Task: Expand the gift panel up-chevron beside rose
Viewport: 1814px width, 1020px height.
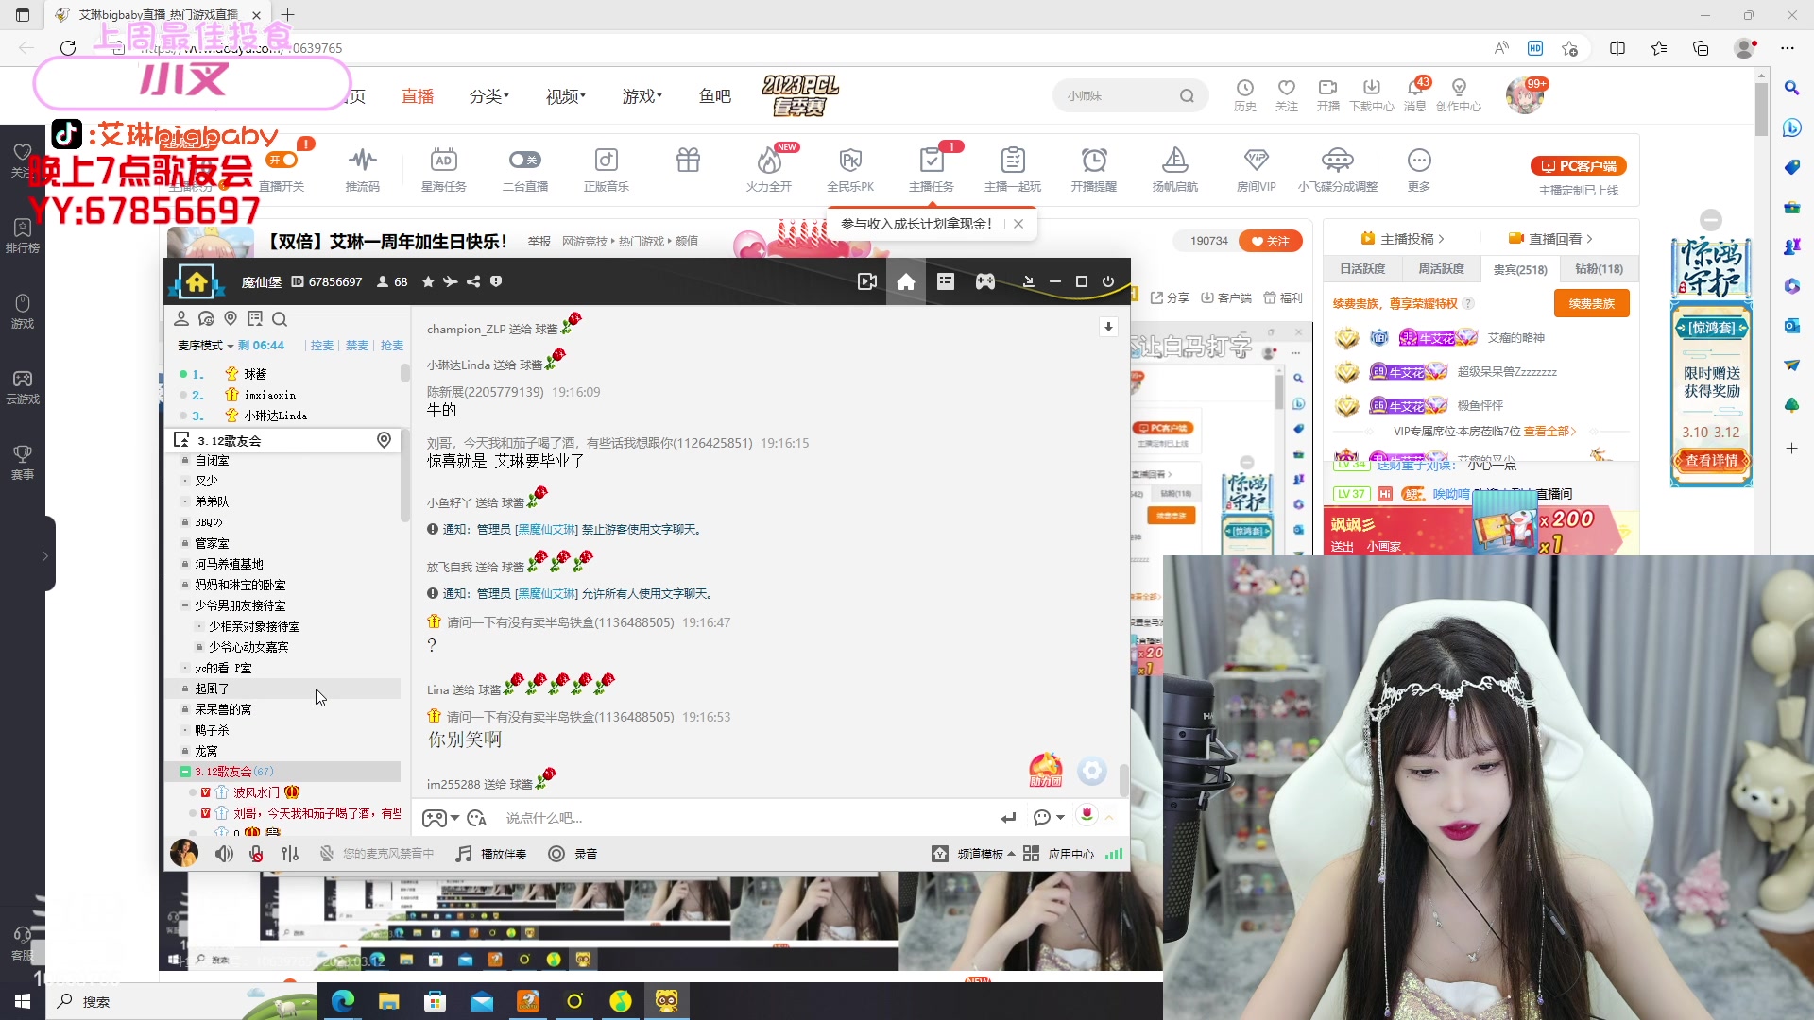Action: (1109, 817)
